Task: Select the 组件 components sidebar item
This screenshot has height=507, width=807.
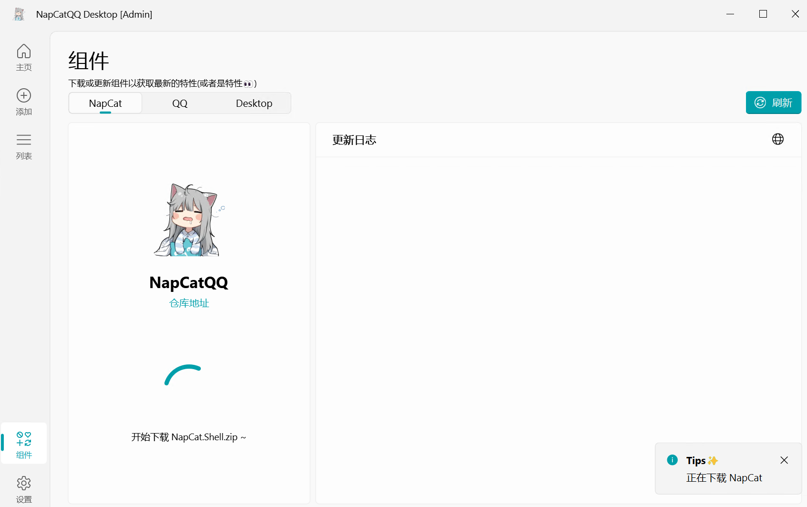Action: click(x=24, y=443)
